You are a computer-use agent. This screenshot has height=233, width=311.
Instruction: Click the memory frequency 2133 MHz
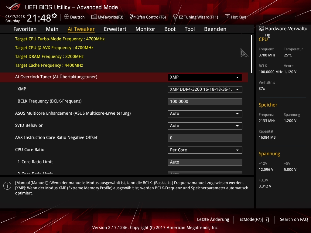[267, 121]
